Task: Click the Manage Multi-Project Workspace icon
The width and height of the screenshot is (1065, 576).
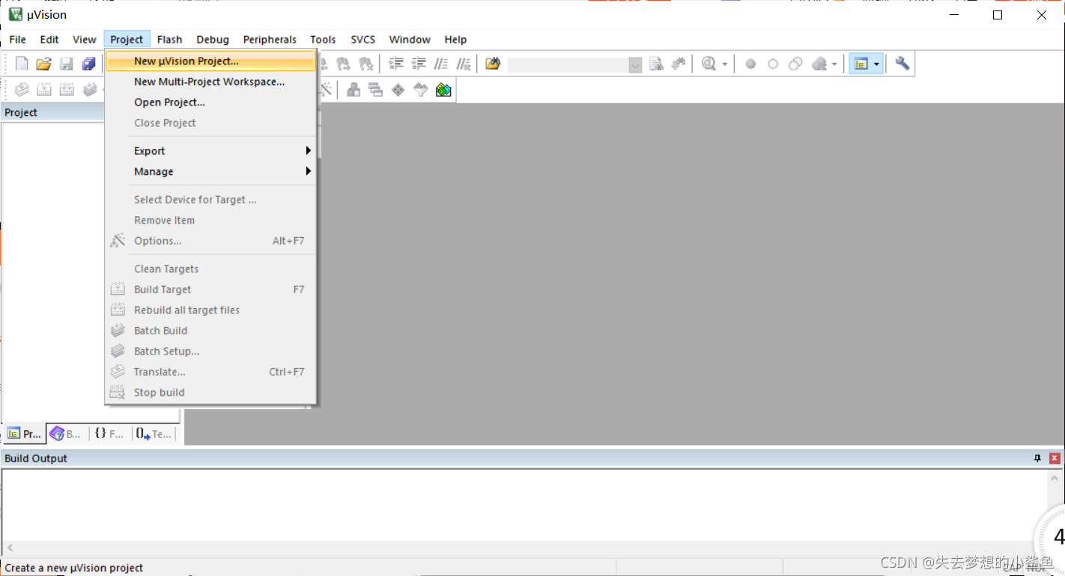Action: (376, 91)
